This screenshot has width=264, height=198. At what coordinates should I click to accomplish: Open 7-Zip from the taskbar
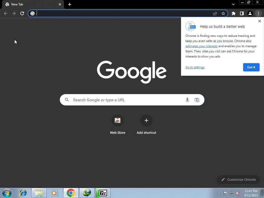click(103, 193)
